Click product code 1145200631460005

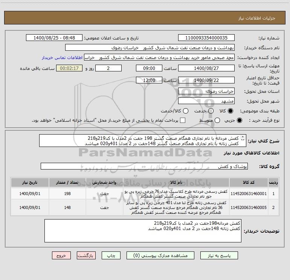point(249,207)
